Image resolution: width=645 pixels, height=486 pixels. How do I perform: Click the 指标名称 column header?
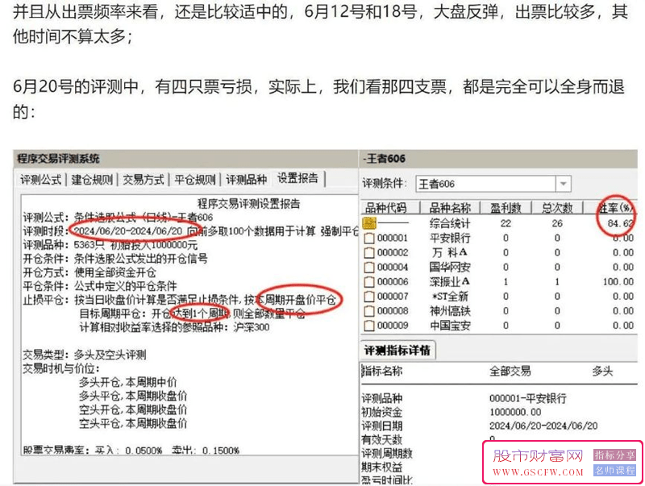point(381,372)
